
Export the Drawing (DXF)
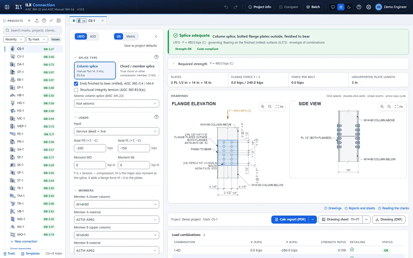(389, 220)
